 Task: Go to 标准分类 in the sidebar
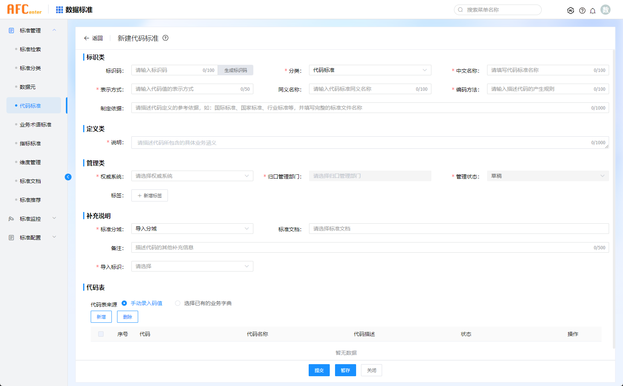coord(30,68)
